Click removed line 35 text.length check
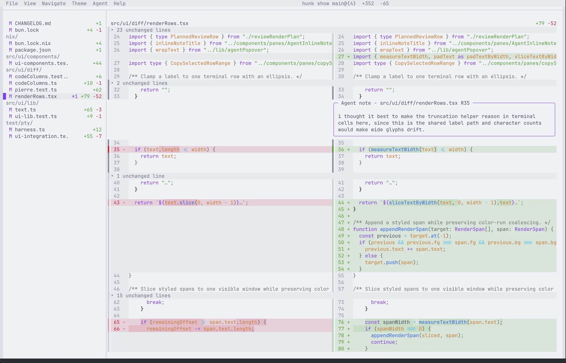This screenshot has width=566, height=363. [221, 150]
